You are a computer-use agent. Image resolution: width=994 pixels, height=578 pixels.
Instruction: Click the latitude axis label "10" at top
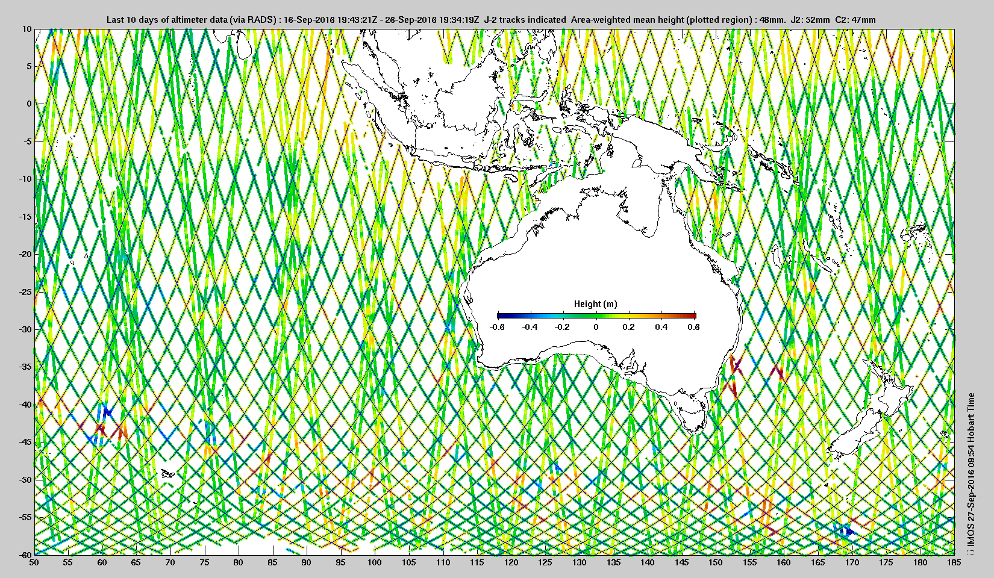coord(27,29)
